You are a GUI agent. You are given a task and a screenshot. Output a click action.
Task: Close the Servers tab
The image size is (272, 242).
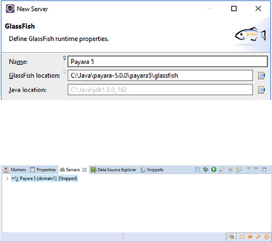coord(84,170)
